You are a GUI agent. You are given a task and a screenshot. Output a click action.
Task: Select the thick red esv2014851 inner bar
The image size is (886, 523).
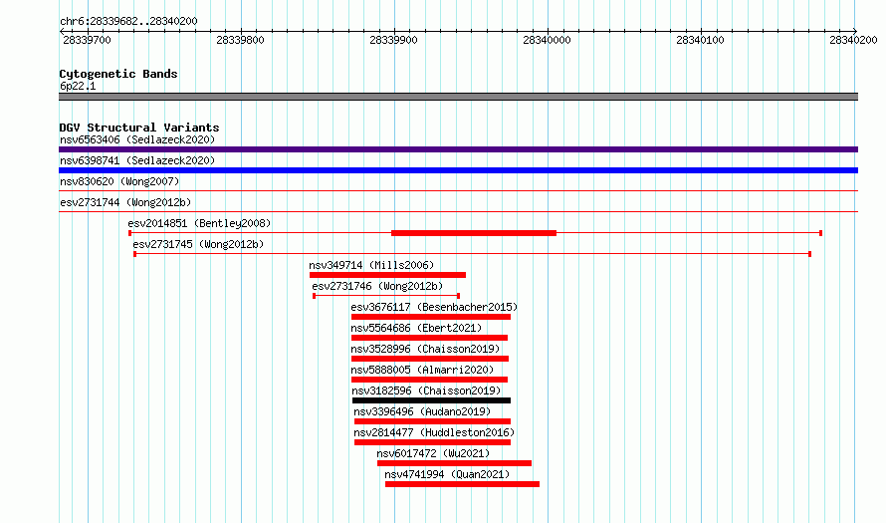(x=474, y=233)
